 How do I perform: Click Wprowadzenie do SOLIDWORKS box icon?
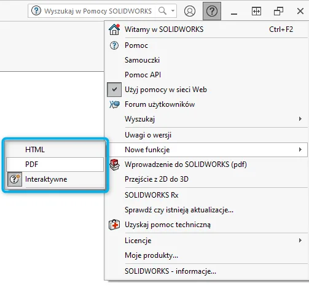tap(114, 165)
